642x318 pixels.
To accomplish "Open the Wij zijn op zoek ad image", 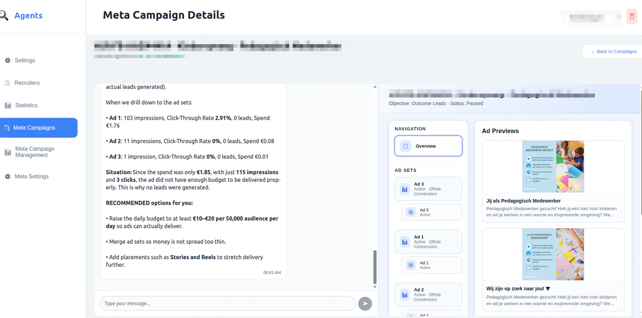I will tap(553, 254).
